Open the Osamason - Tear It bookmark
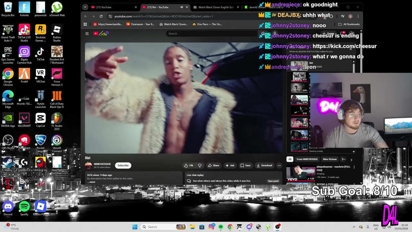This screenshot has width=412, height=232. pyautogui.click(x=140, y=24)
